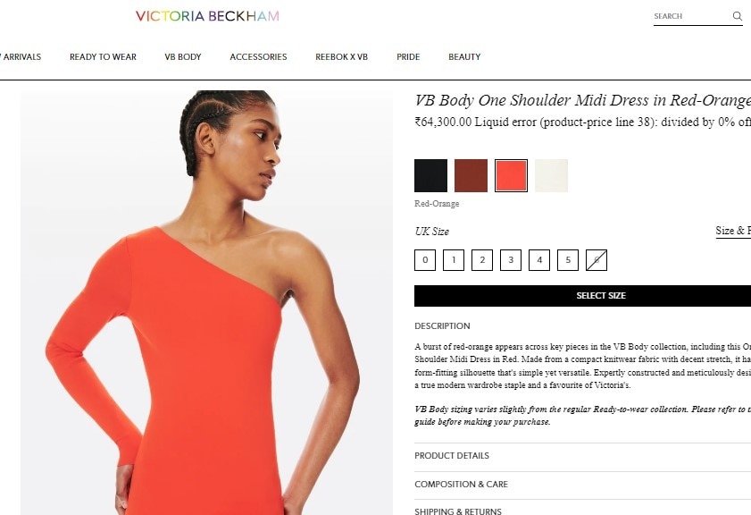Go to Accessories menu item

point(258,56)
